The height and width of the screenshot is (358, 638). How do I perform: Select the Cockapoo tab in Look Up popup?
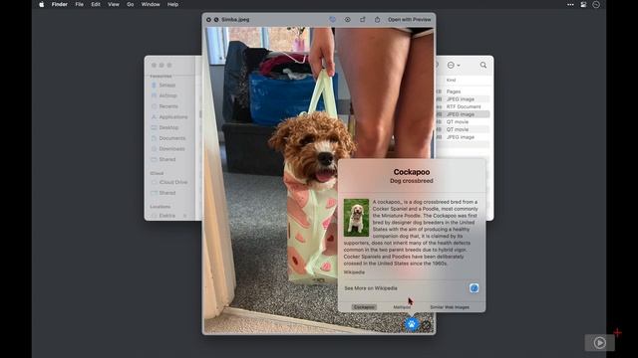tap(364, 307)
